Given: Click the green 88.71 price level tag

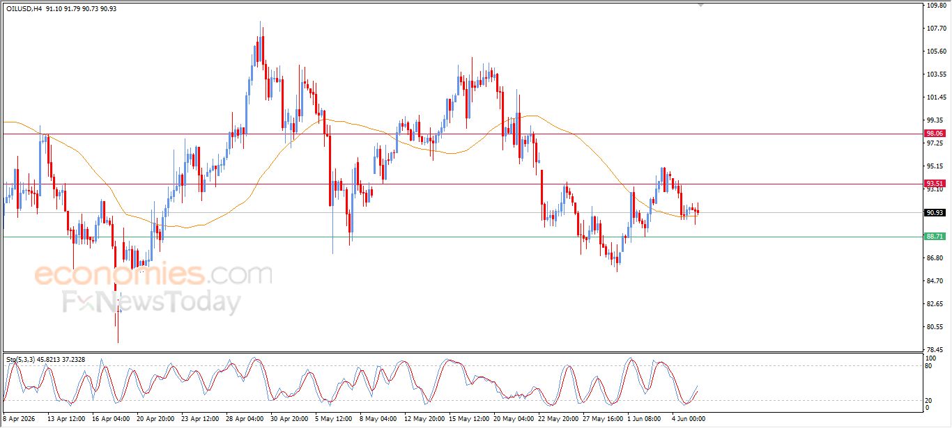Looking at the screenshot, I should (x=935, y=237).
